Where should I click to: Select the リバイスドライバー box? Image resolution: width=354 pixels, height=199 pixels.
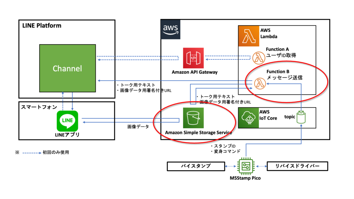pos(297,166)
